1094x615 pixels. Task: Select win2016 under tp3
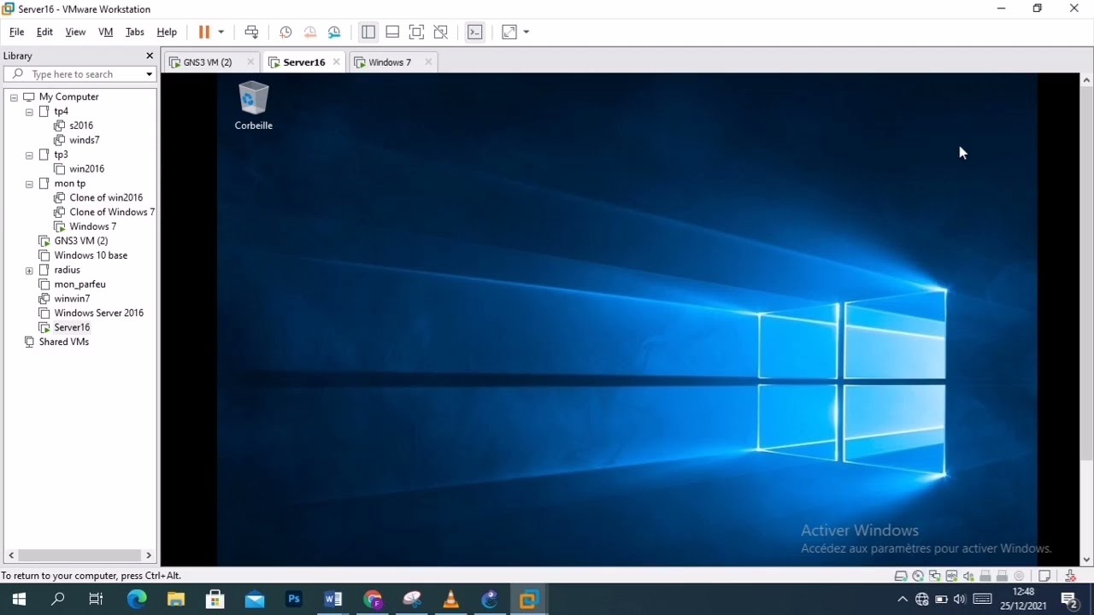pyautogui.click(x=79, y=169)
